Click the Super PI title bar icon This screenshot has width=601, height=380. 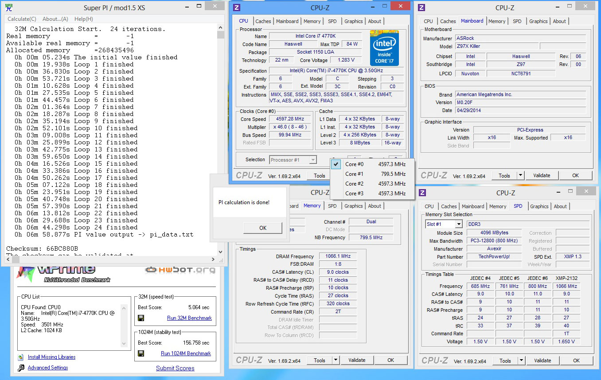point(8,8)
